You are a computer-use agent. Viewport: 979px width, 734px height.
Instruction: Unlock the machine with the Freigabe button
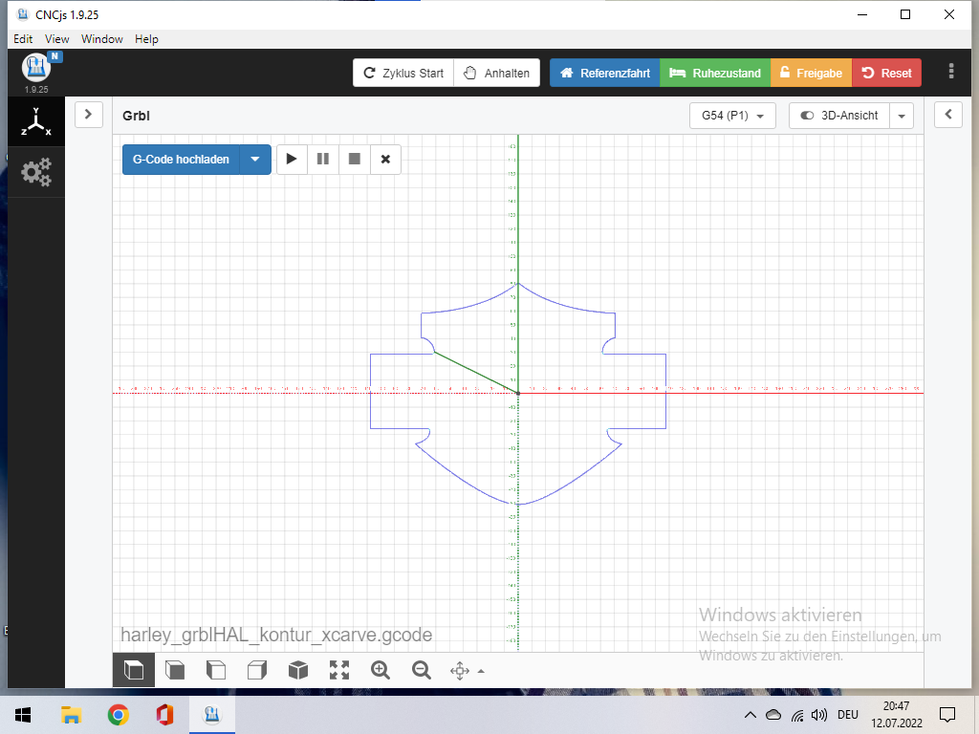tap(812, 73)
